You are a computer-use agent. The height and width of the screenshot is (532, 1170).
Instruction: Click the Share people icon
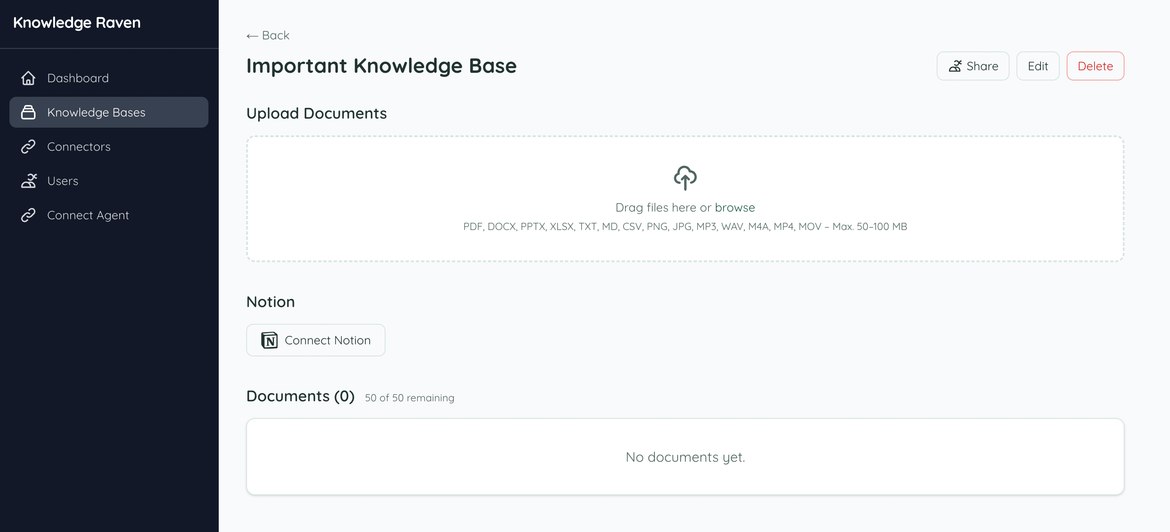[956, 66]
